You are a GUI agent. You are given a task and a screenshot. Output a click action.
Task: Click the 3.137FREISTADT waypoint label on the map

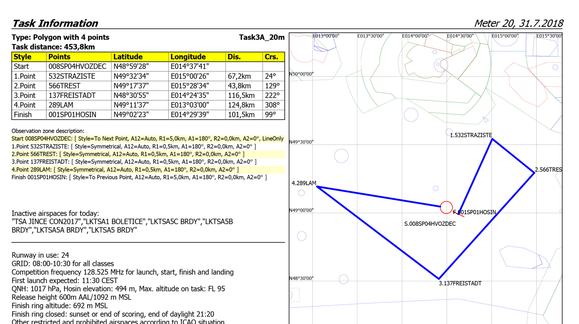[x=460, y=283]
